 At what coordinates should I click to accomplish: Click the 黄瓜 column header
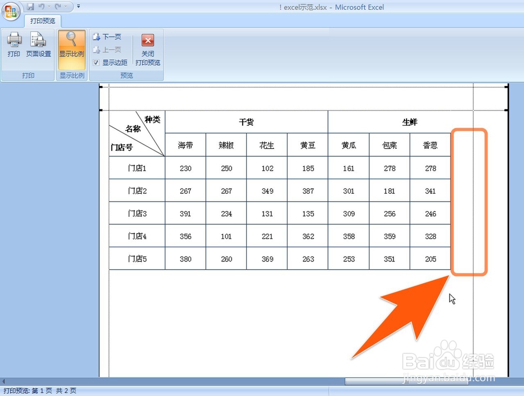point(348,145)
